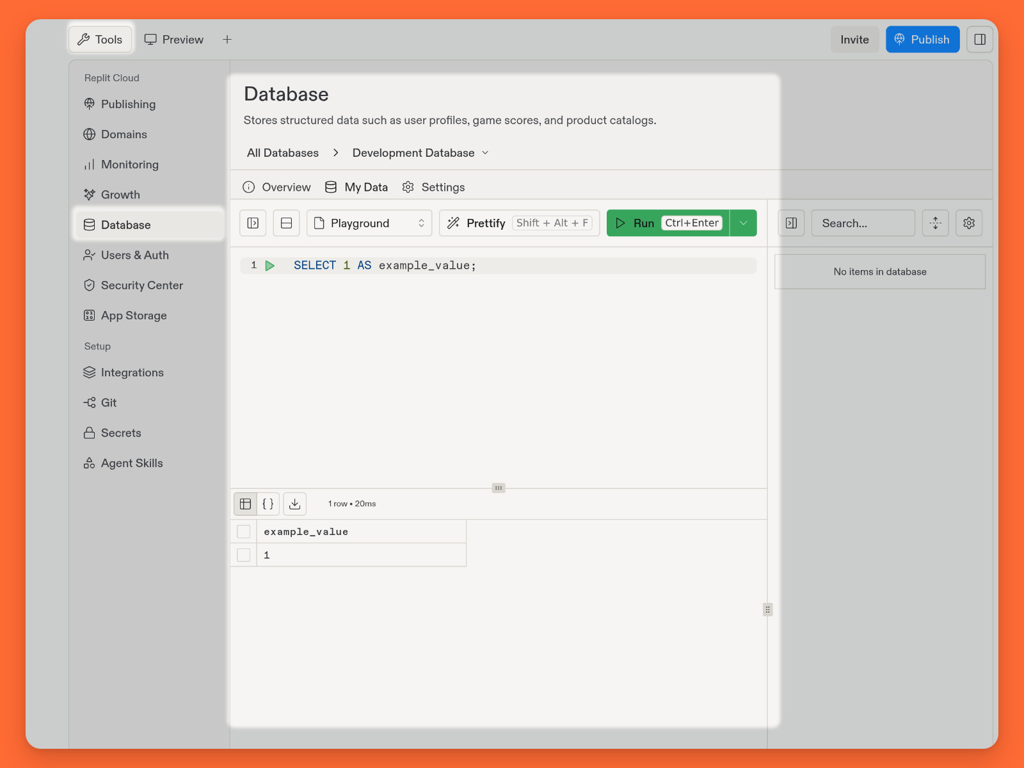Add a new tab with plus icon
The image size is (1024, 768).
coord(227,39)
